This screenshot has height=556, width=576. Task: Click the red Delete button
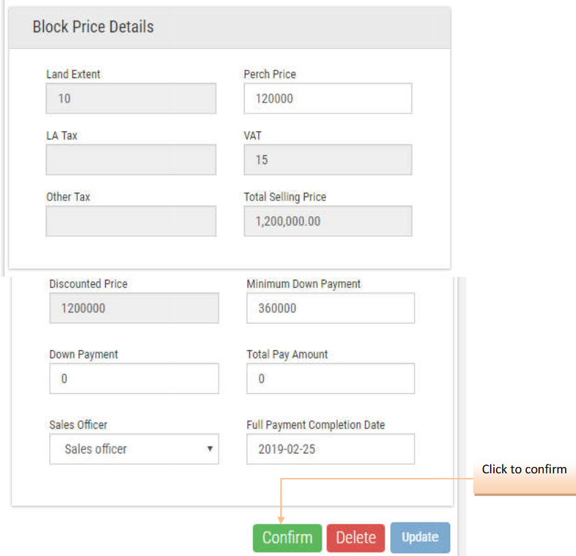[x=355, y=538]
